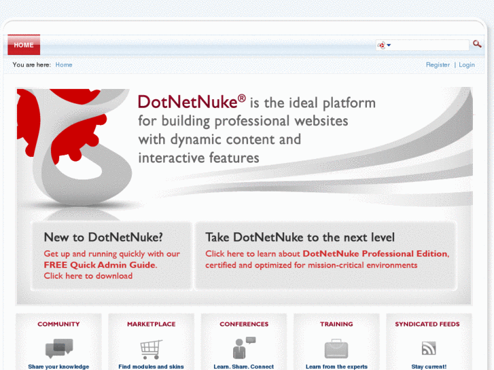Click the TRAINING heading

(x=336, y=324)
